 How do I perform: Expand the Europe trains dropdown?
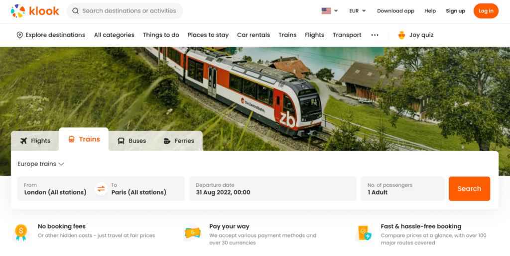[x=41, y=164]
